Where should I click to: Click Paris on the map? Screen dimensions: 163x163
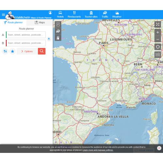(104, 43)
